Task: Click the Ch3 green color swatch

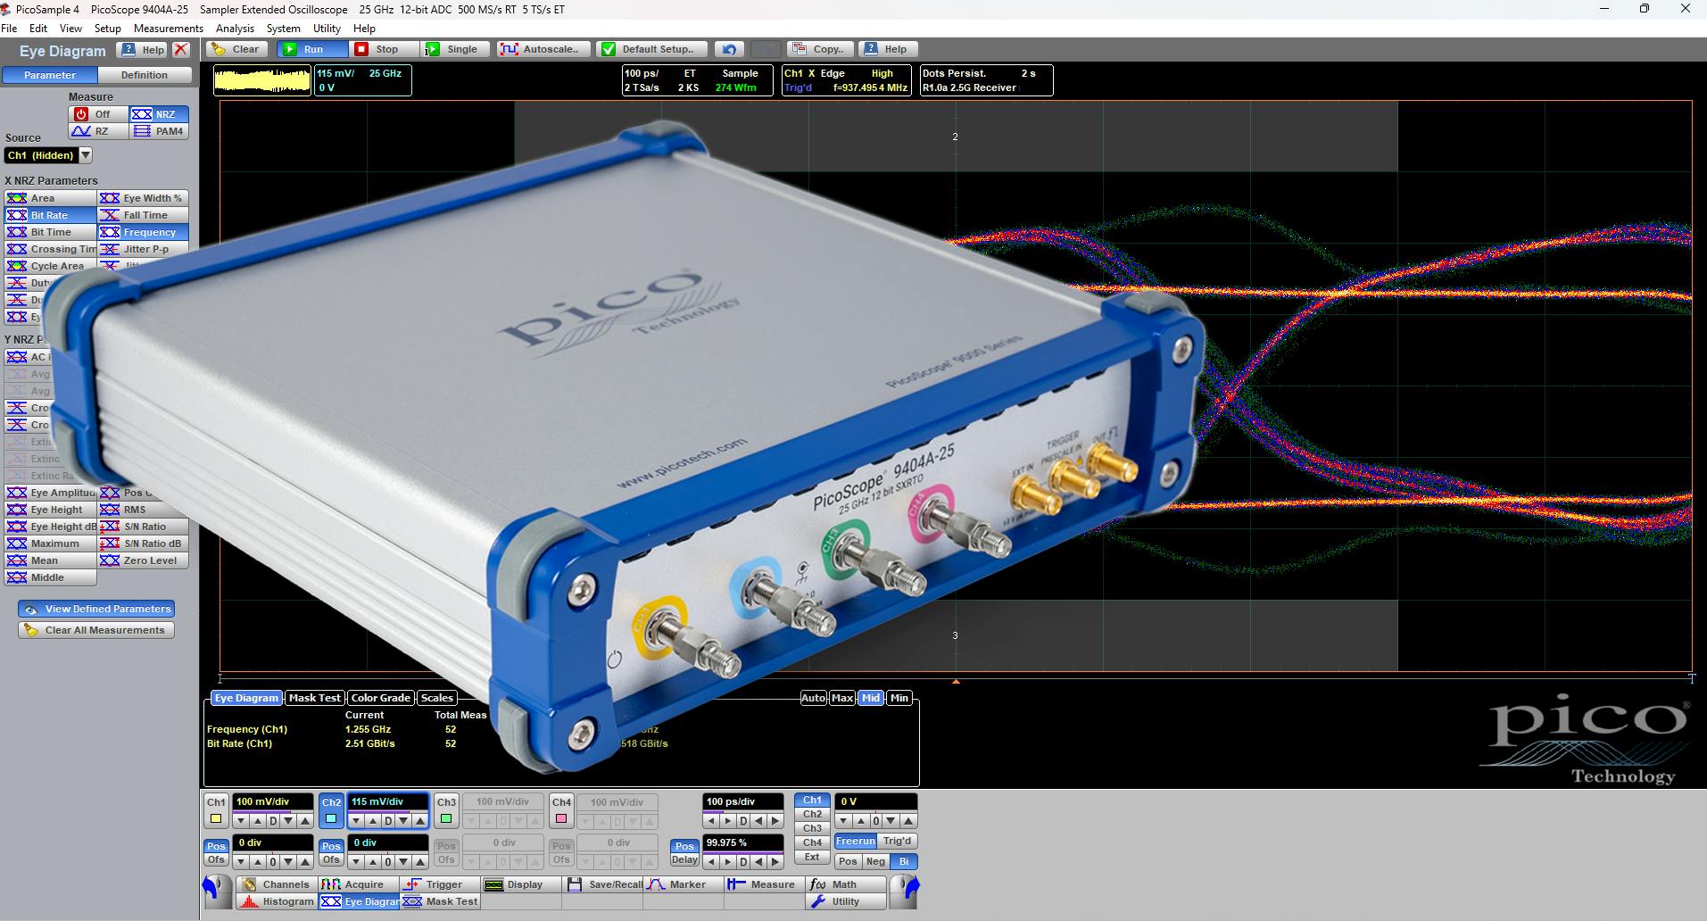Action: click(445, 817)
